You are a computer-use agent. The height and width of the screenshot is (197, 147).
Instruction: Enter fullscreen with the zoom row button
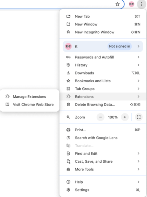point(139,117)
